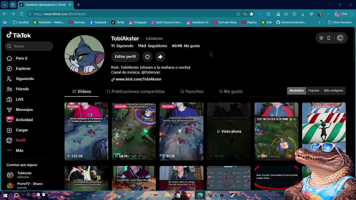Screen dimensions: 356x200
Task: Click the Siguiendo people icon
Action: pos(9,79)
